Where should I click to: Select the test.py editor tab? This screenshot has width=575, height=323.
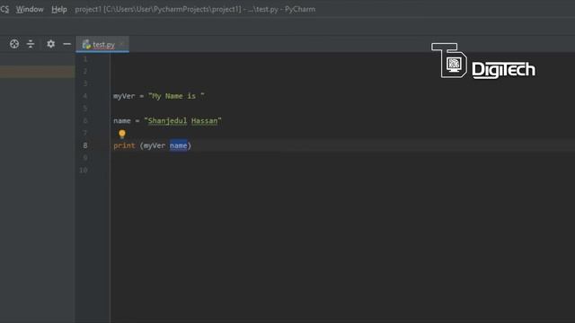tap(102, 44)
